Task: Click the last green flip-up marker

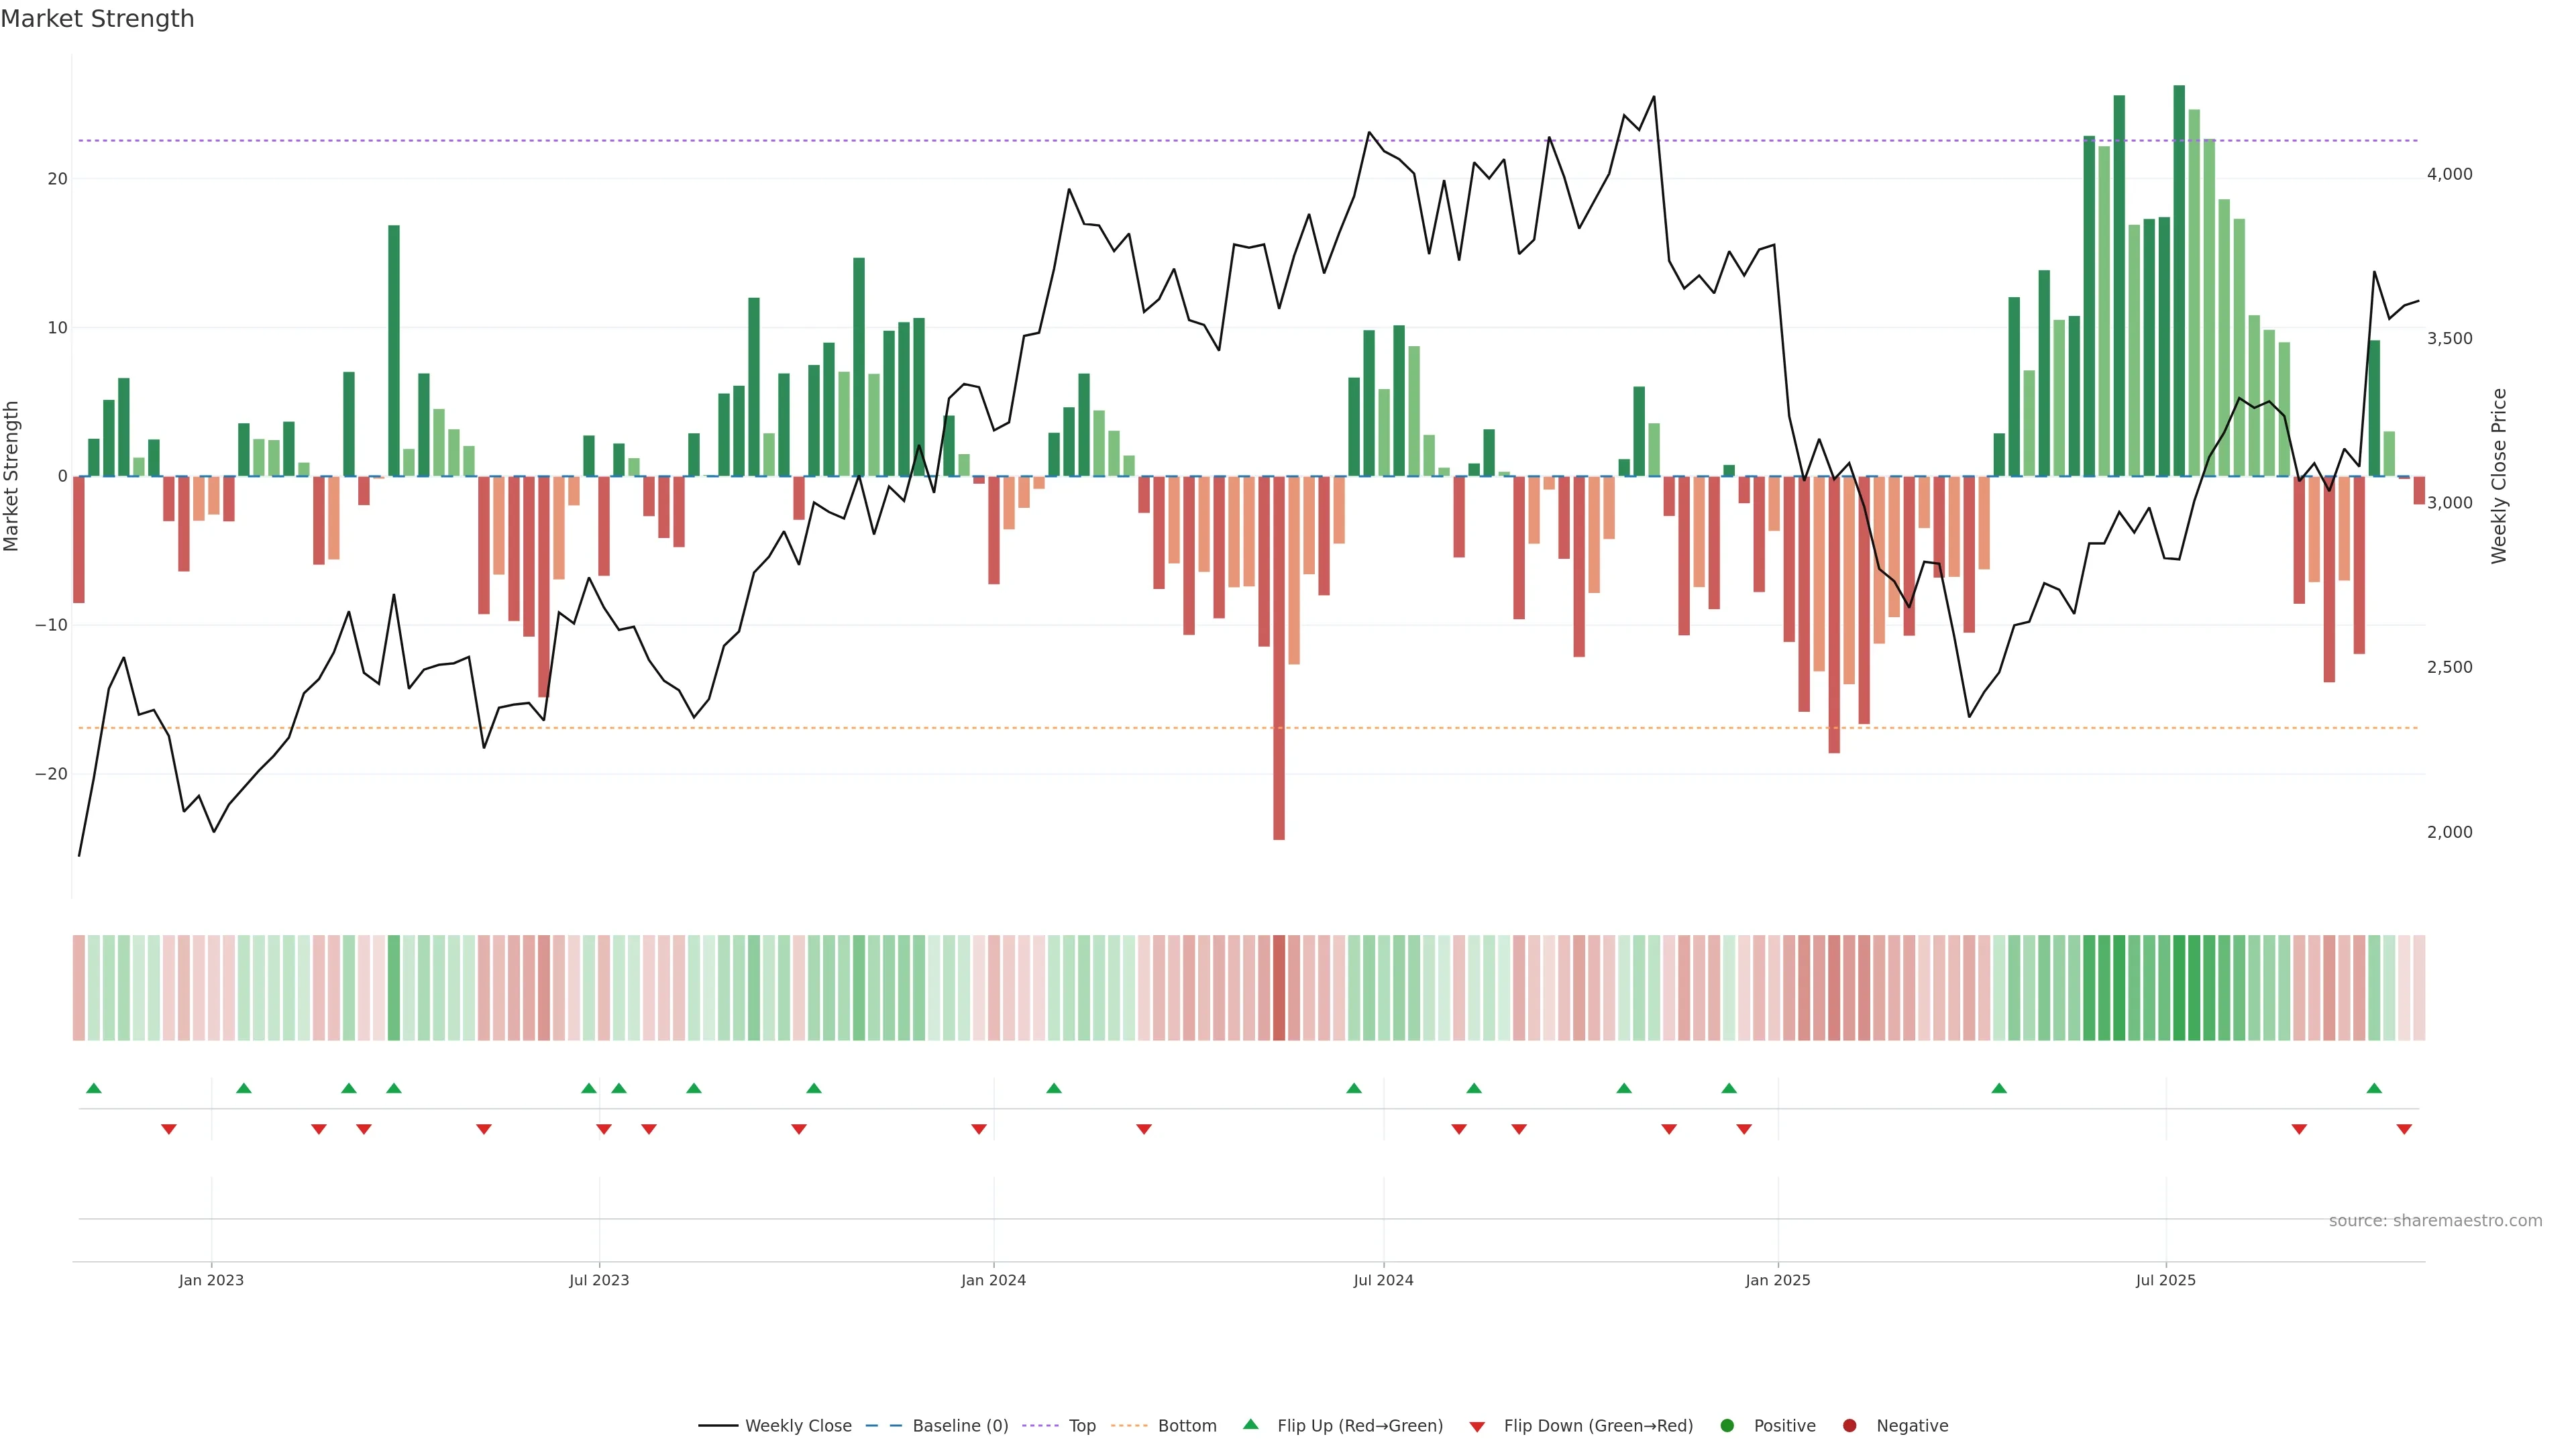Action: [x=2374, y=1088]
